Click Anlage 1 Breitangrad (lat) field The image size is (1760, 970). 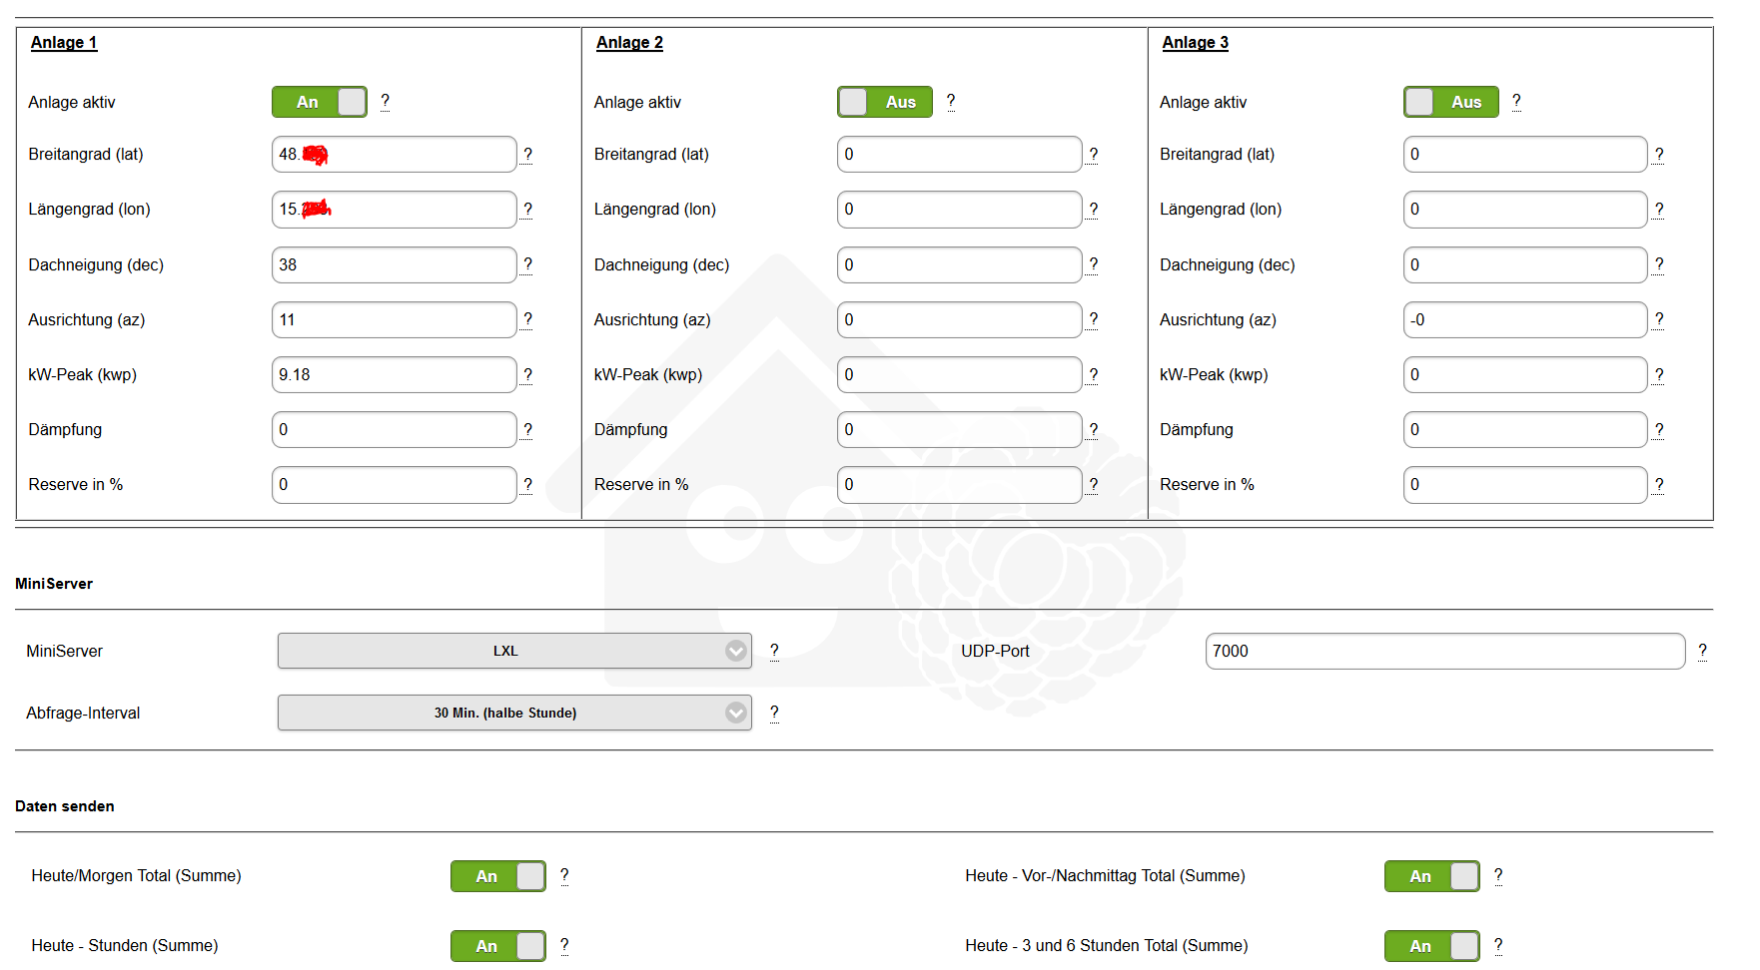point(395,155)
